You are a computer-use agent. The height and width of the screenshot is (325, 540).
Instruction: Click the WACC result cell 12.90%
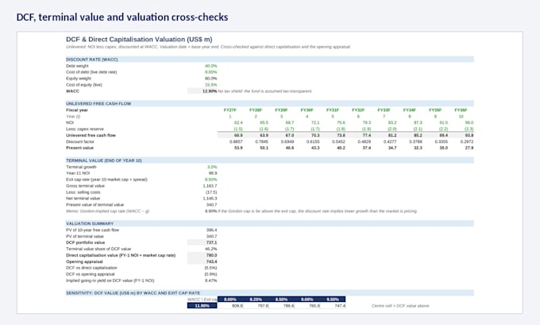click(202, 91)
